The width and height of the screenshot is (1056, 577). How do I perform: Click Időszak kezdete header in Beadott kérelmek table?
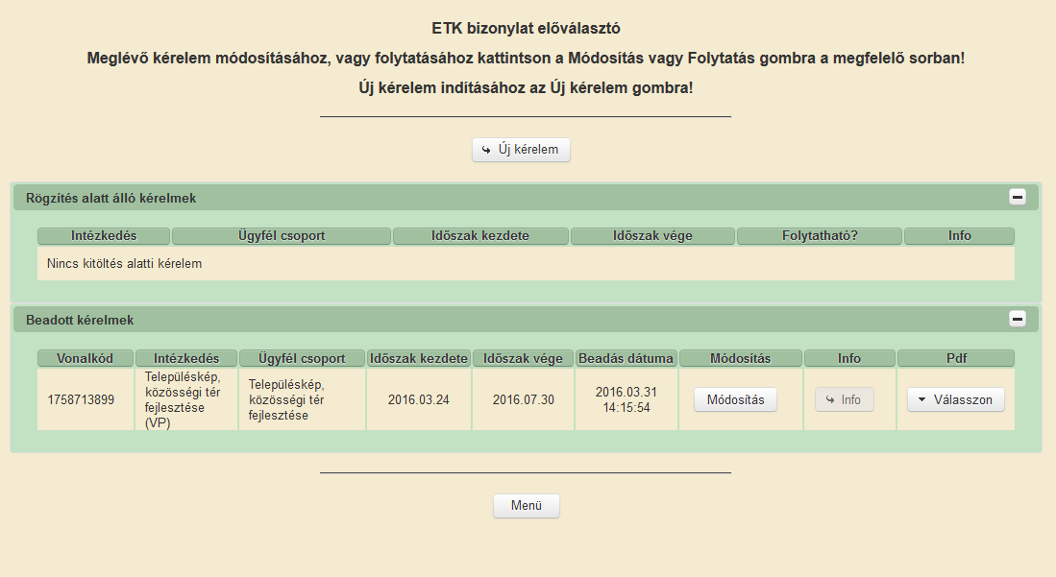(x=419, y=358)
